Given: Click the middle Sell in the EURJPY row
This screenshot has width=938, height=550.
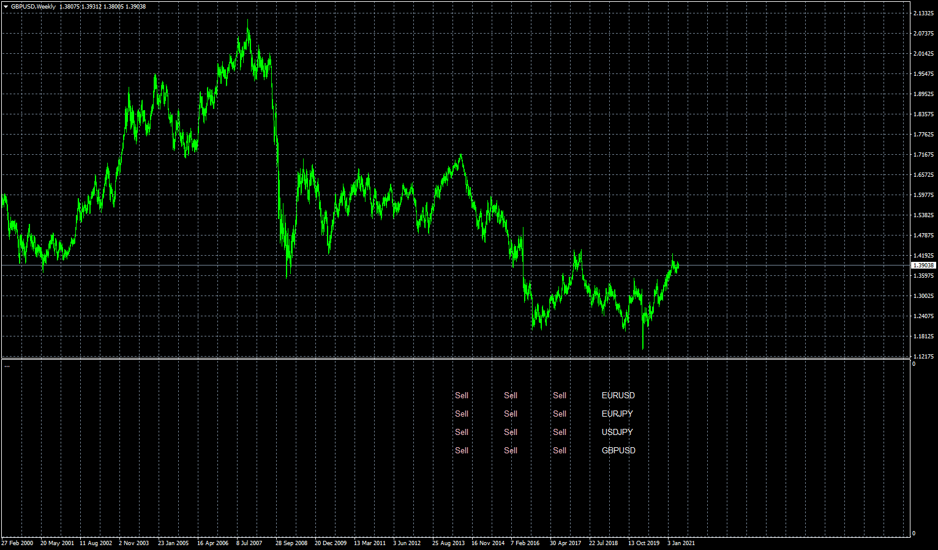Looking at the screenshot, I should click(x=511, y=414).
